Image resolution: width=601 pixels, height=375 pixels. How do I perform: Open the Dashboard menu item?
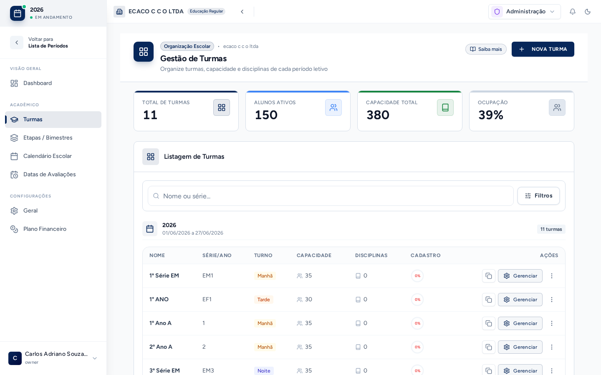[x=53, y=83]
